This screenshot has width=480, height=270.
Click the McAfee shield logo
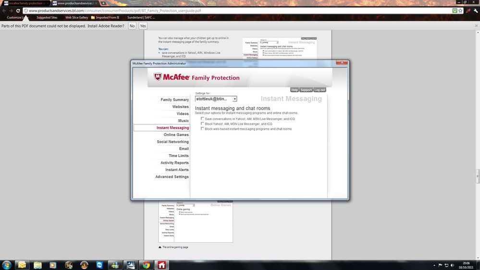157,76
